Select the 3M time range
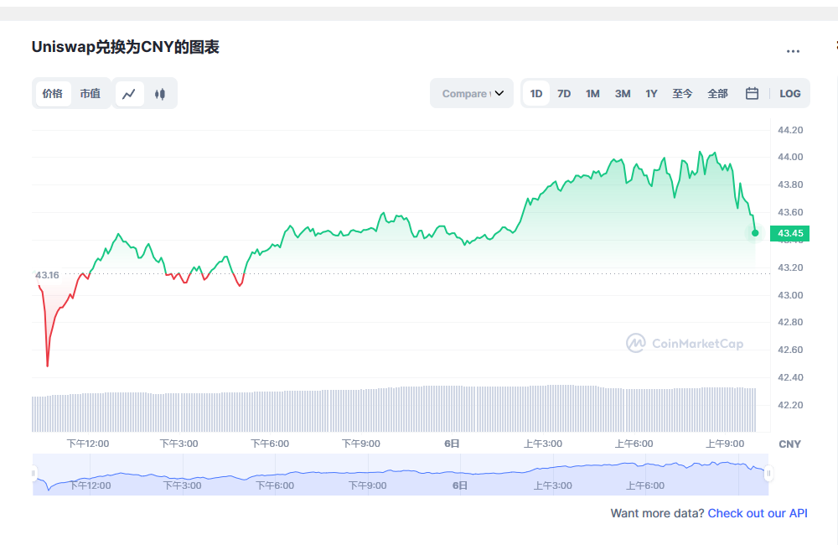Image resolution: width=838 pixels, height=545 pixels. (623, 94)
